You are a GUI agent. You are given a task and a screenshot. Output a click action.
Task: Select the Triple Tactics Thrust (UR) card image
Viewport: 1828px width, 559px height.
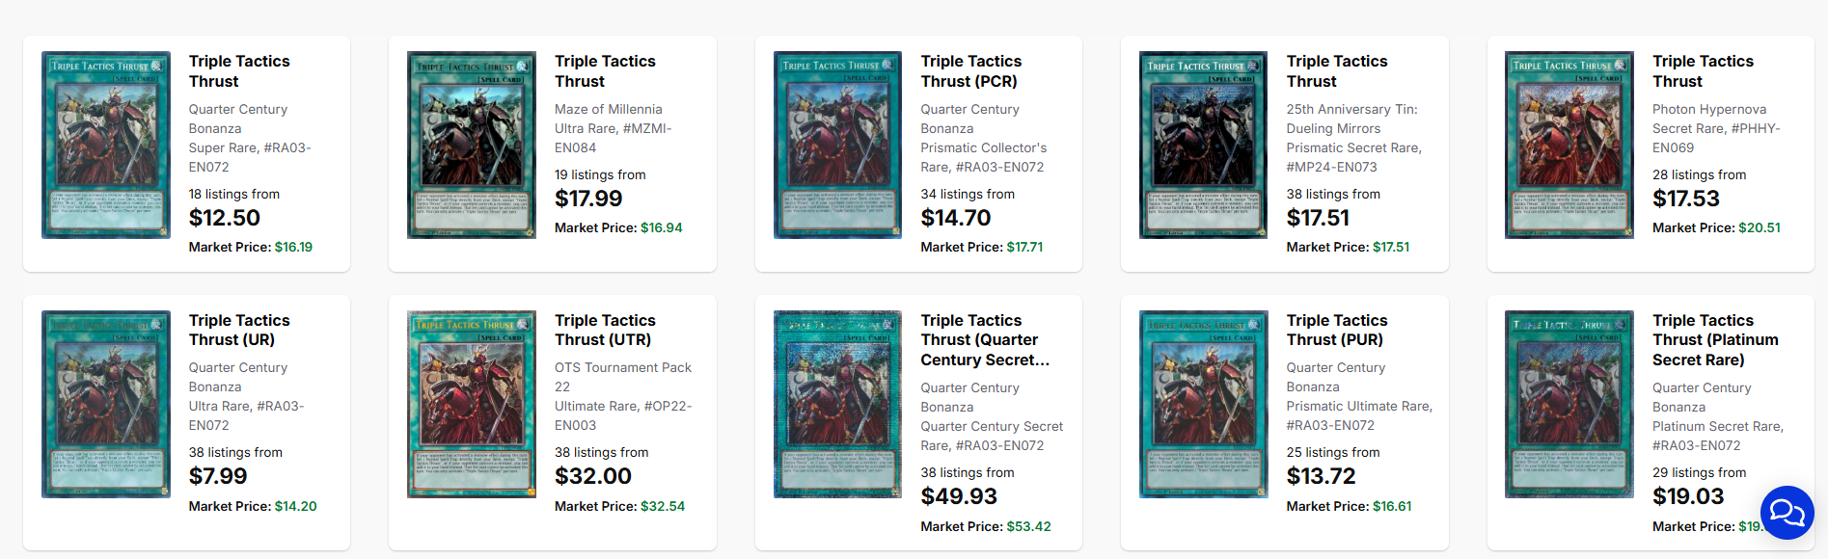106,404
